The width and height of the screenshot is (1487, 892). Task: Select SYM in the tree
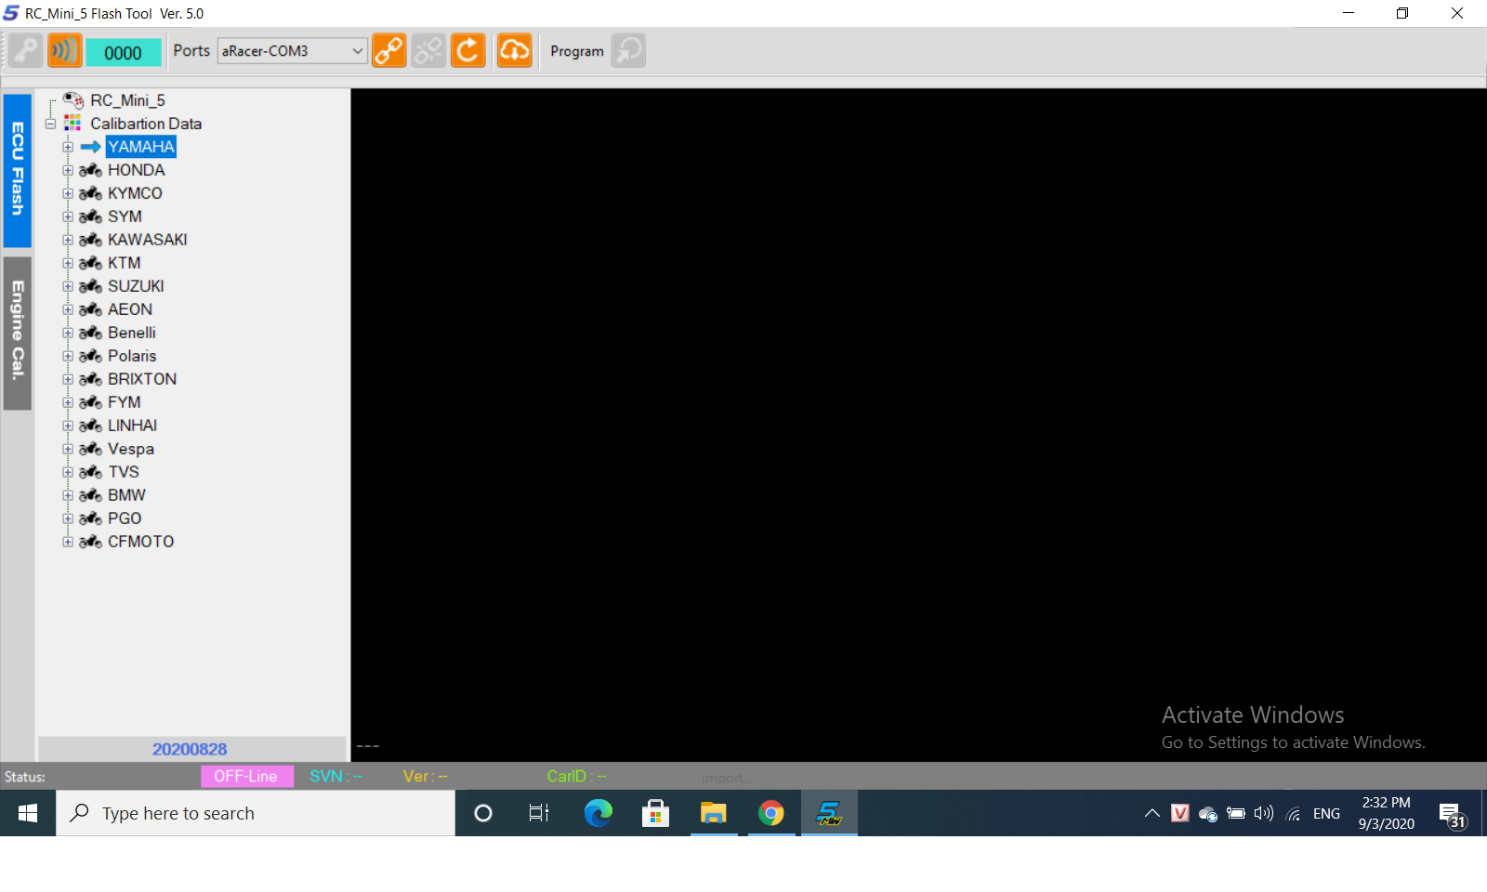(x=125, y=216)
